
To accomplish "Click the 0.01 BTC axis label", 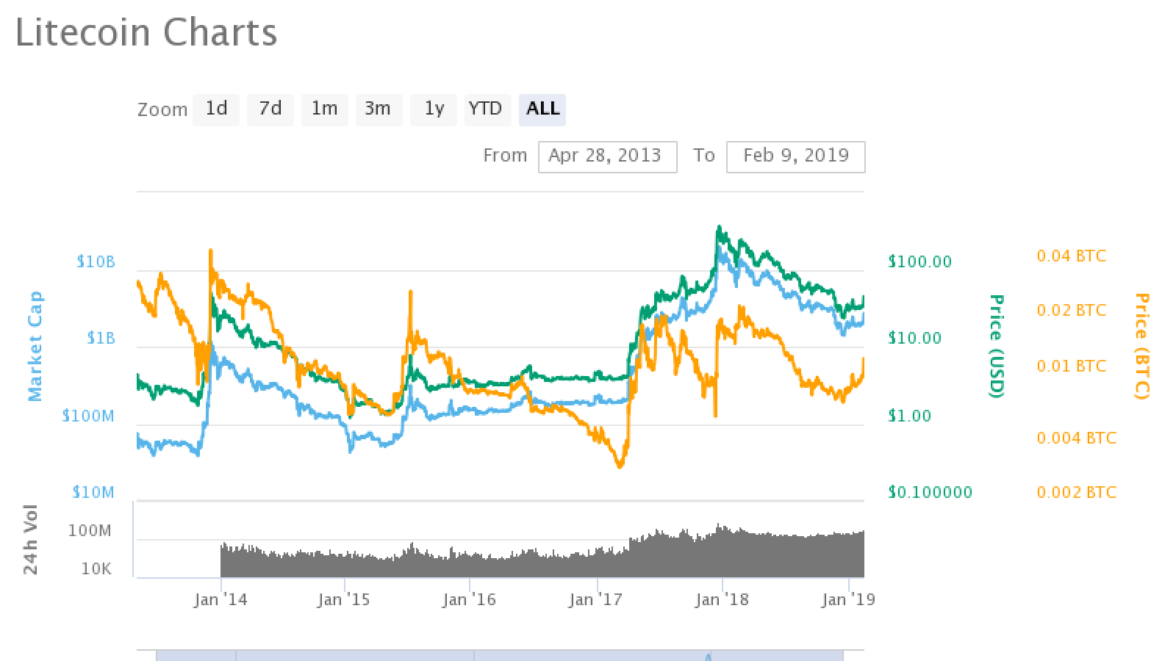I will (x=1071, y=366).
